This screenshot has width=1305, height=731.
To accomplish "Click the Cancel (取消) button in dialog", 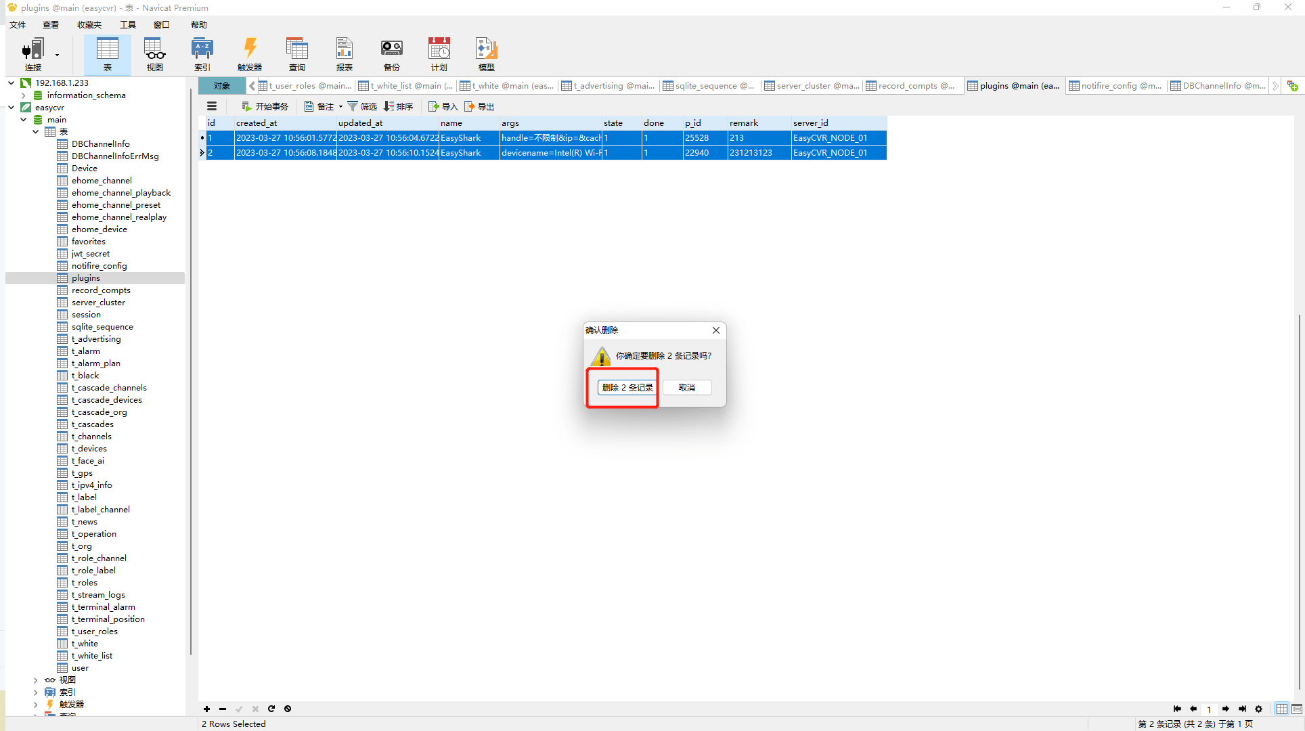I will pos(686,387).
